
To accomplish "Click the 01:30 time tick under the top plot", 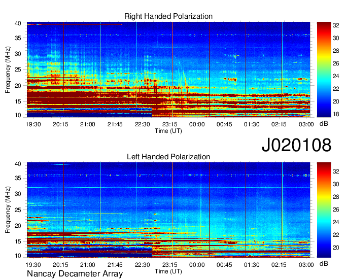I will click(x=252, y=124).
